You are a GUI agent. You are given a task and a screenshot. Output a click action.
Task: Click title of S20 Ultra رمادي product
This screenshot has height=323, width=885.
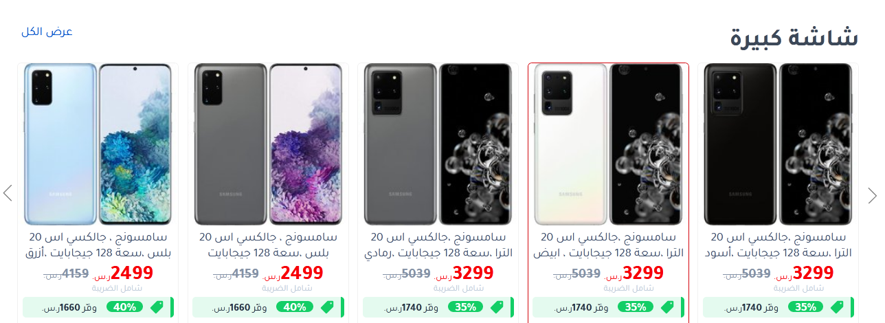[438, 245]
